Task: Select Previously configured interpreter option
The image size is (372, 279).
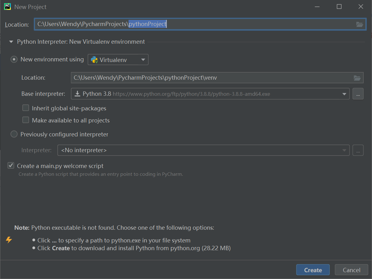Action: pos(14,134)
